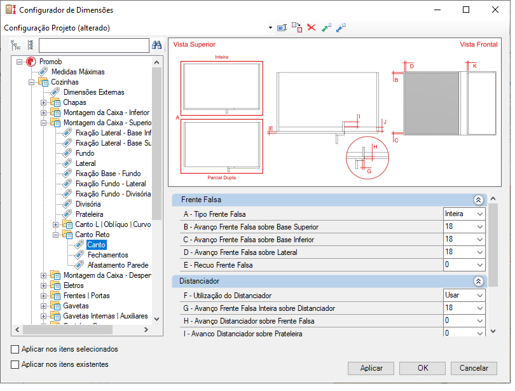Viewport: 515px width, 391px height.
Task: Expand the Chapas tree folder
Action: tap(43, 102)
